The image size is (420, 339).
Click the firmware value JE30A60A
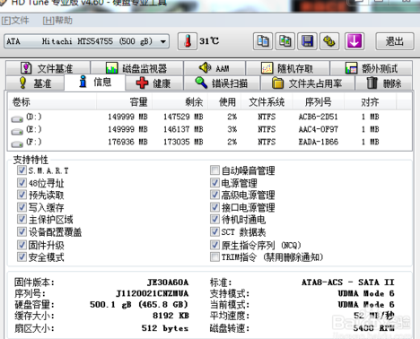coord(168,282)
